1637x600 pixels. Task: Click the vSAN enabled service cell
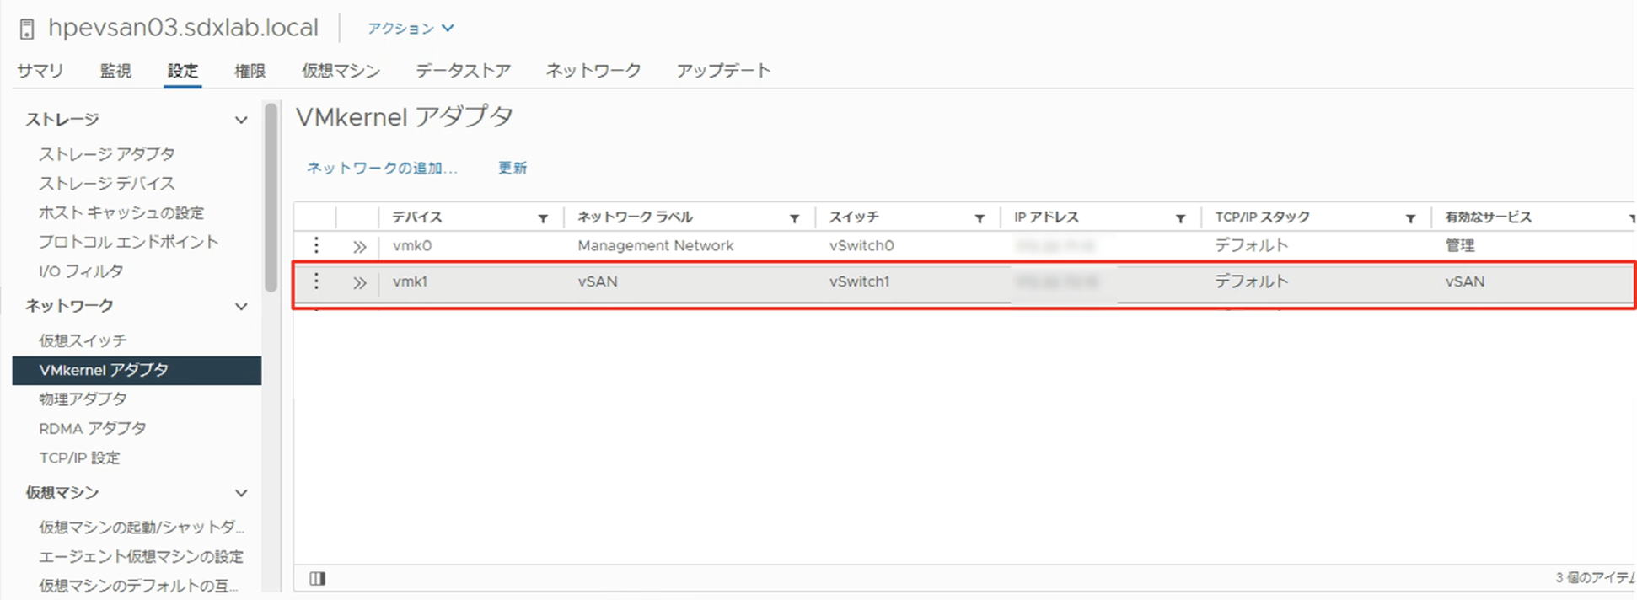click(1464, 281)
